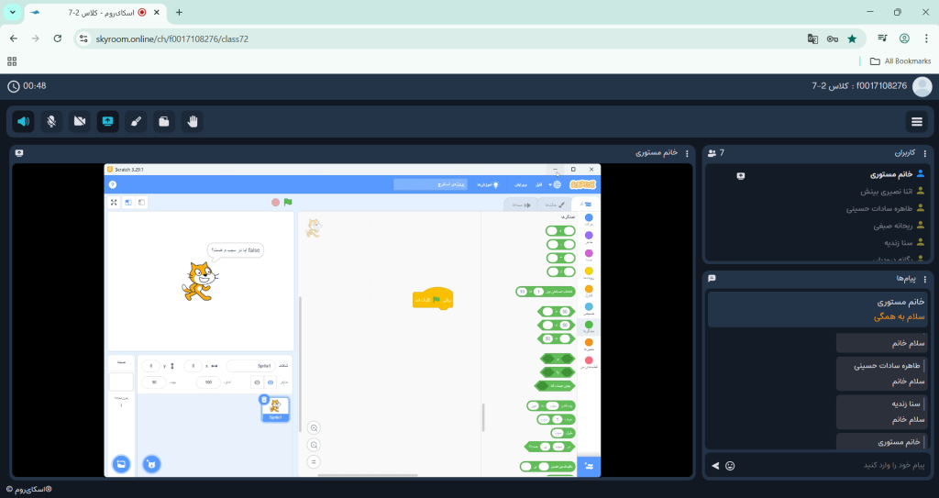Bookmark this page with star icon
Image resolution: width=939 pixels, height=498 pixels.
pos(852,39)
